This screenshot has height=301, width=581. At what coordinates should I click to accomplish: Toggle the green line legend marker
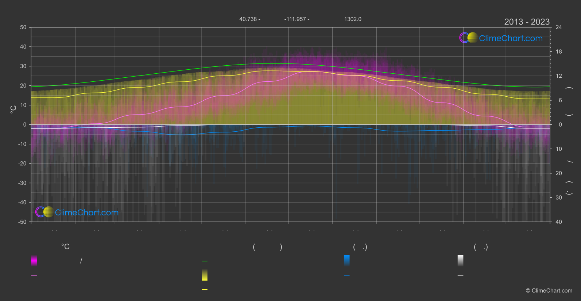(205, 261)
